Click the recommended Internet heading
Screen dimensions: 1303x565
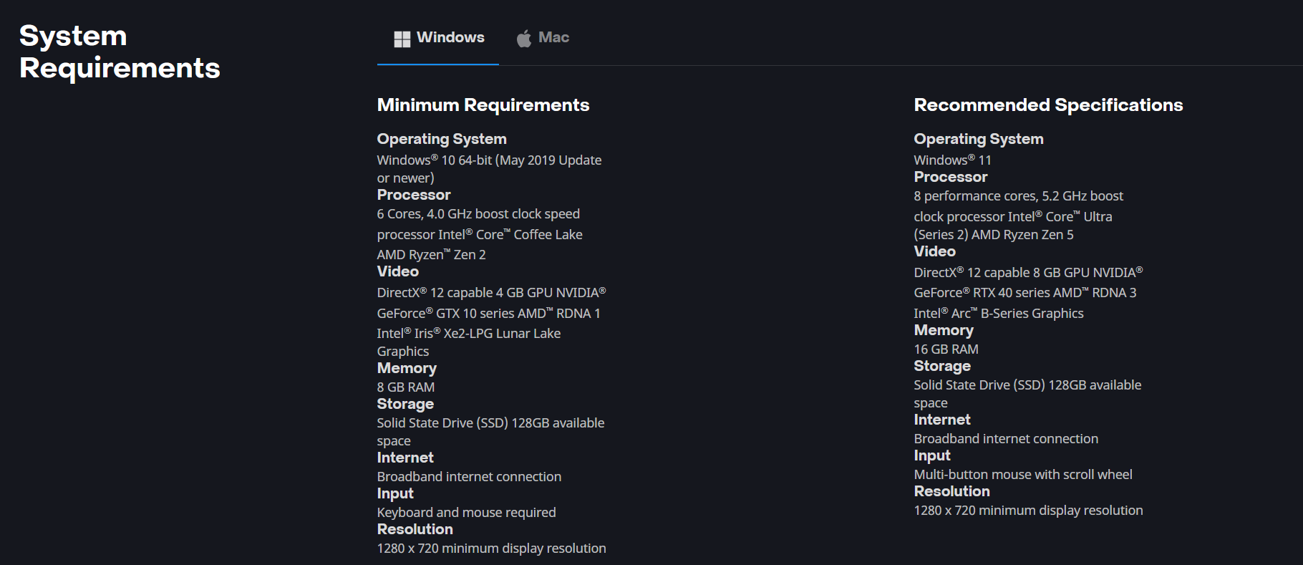click(x=942, y=420)
